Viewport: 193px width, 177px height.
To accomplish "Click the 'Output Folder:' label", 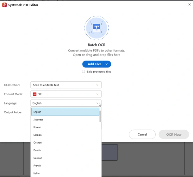I will (13, 112).
